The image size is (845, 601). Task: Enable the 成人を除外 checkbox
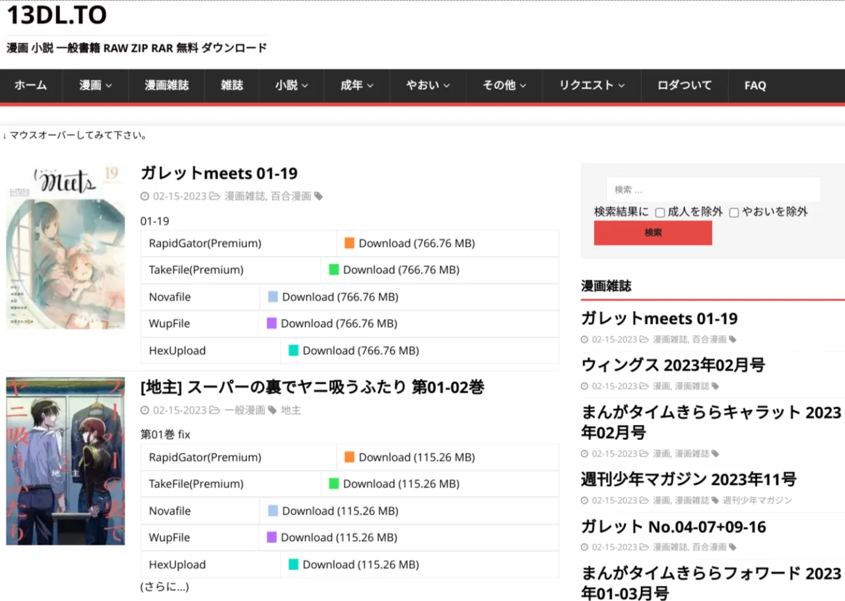(x=659, y=212)
